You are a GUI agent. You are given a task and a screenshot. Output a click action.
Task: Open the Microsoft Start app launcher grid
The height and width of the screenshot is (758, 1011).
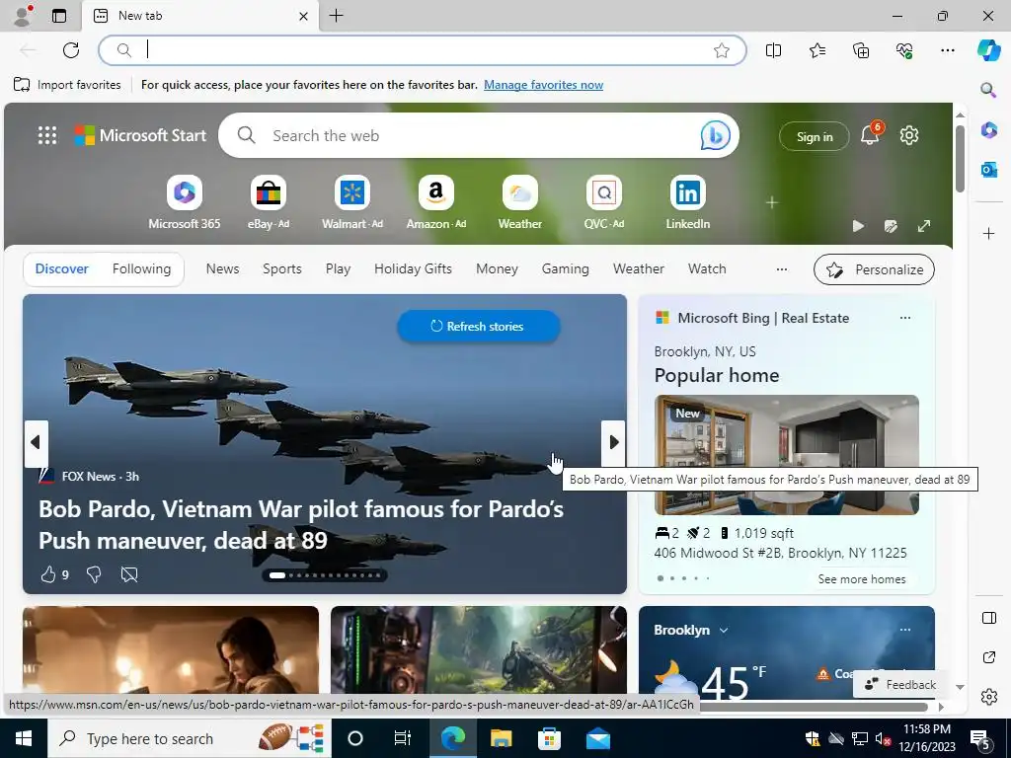tap(47, 135)
